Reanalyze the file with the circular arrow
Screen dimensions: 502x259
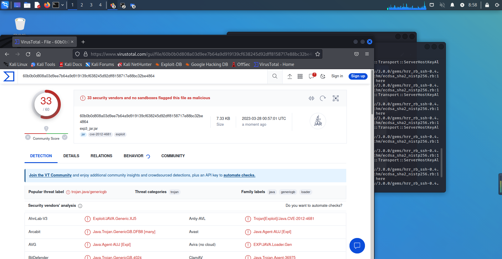click(323, 98)
